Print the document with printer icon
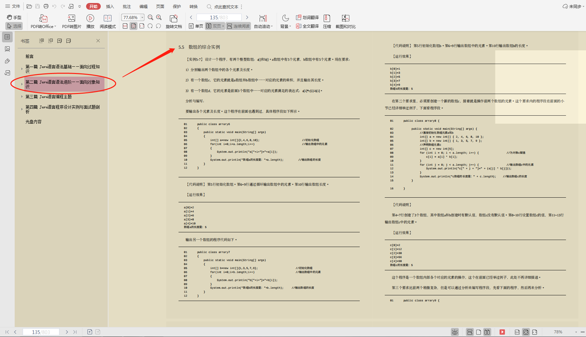 point(46,6)
